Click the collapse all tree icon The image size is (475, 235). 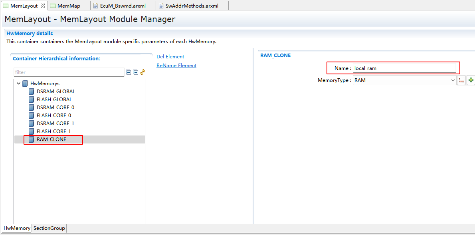(129, 72)
